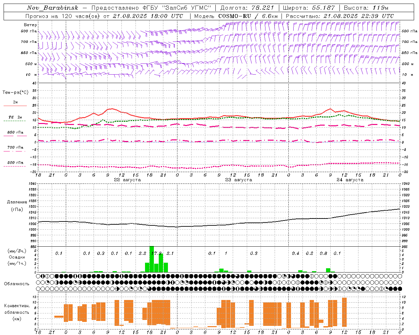Click the Td 2м dew point legend label

pos(15,117)
